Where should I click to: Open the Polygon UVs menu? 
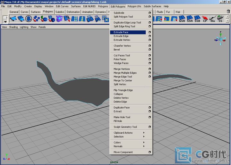(134, 6)
